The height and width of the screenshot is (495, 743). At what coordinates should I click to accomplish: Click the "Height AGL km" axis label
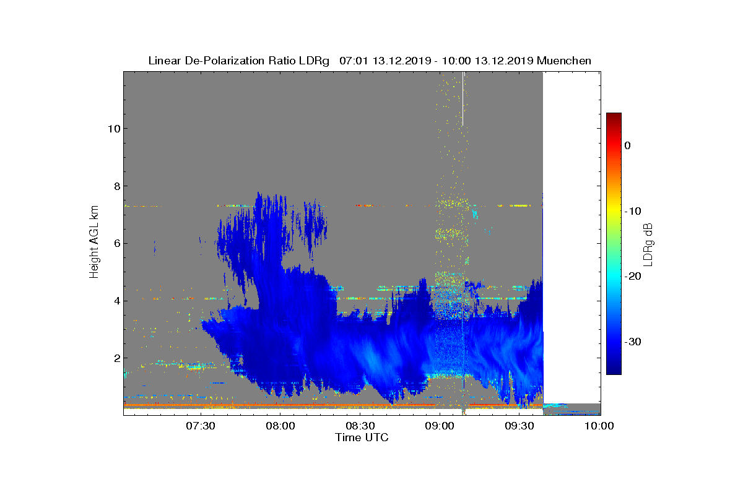(x=94, y=241)
